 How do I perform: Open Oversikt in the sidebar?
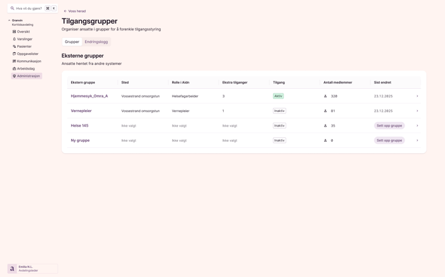(x=23, y=32)
